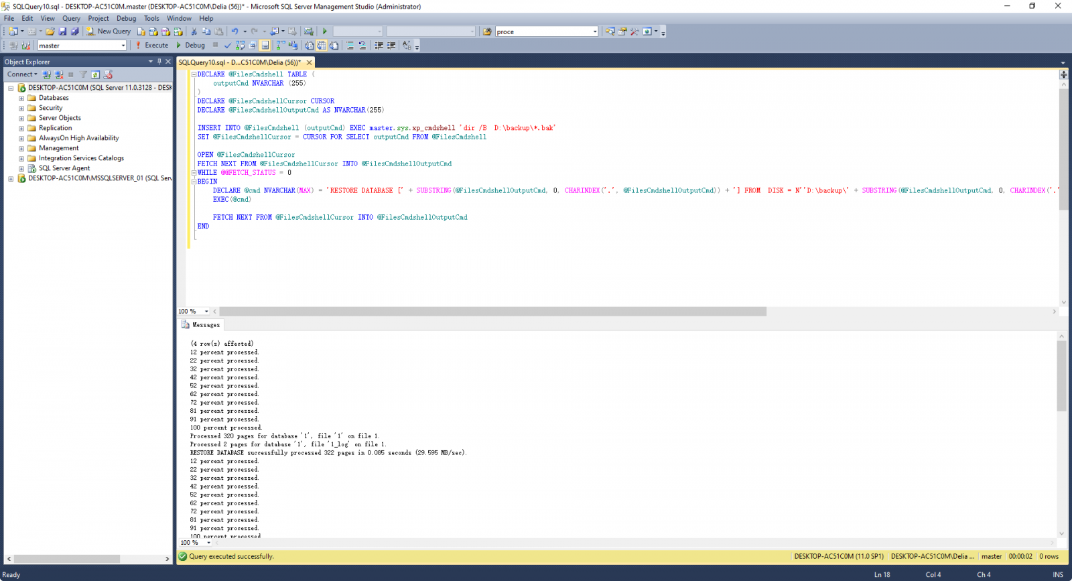The width and height of the screenshot is (1072, 581).
Task: Click the Open File folder icon
Action: (50, 31)
